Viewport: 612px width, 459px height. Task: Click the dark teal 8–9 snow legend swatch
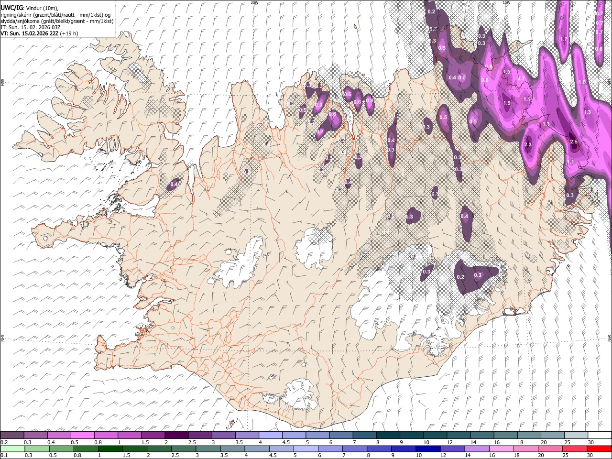pos(388,435)
